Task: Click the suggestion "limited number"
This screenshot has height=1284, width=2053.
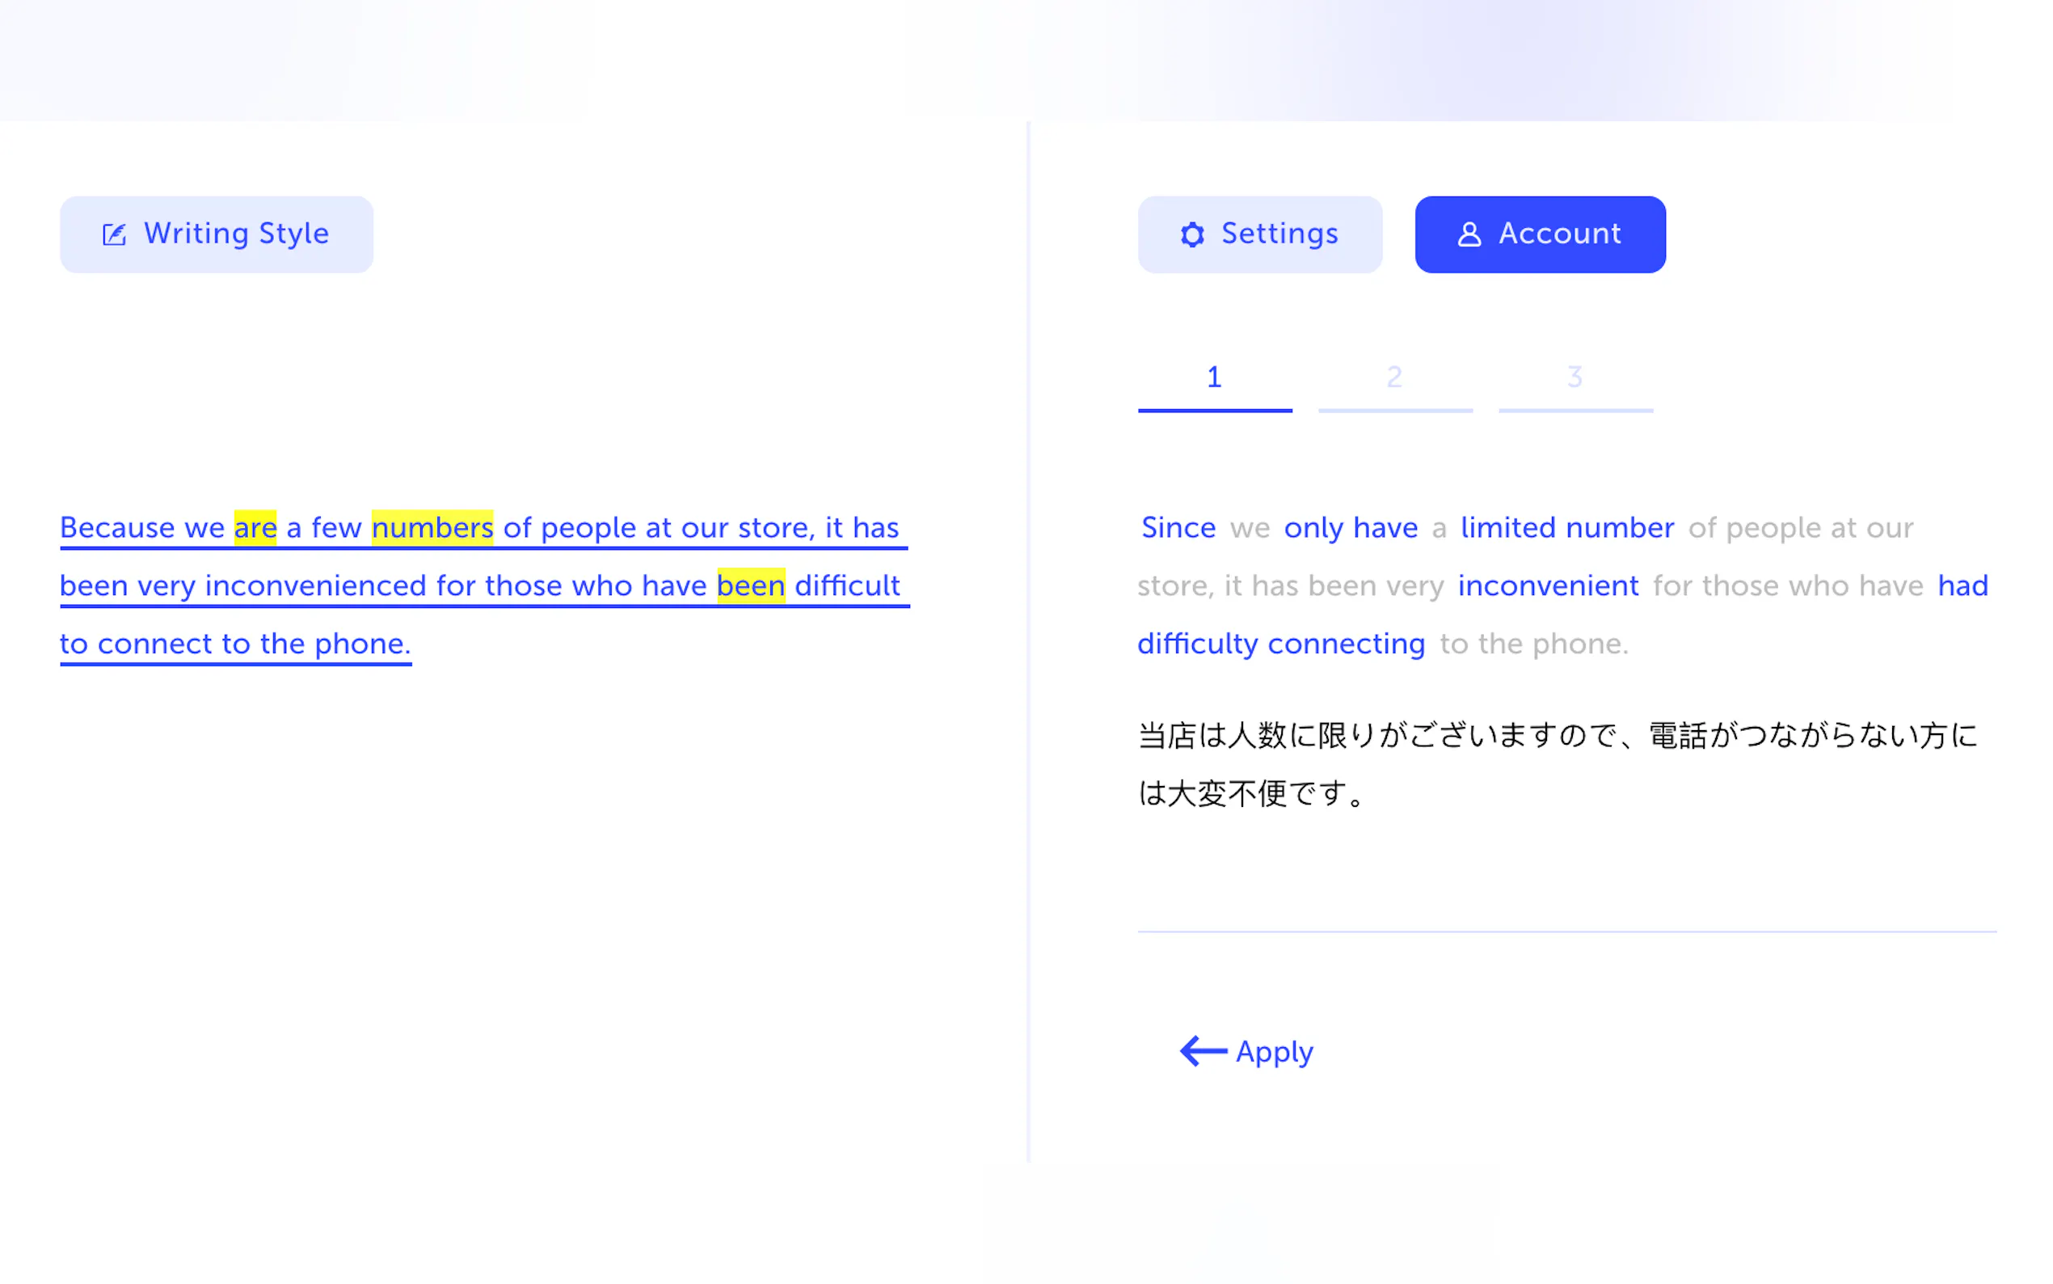Action: [x=1566, y=528]
